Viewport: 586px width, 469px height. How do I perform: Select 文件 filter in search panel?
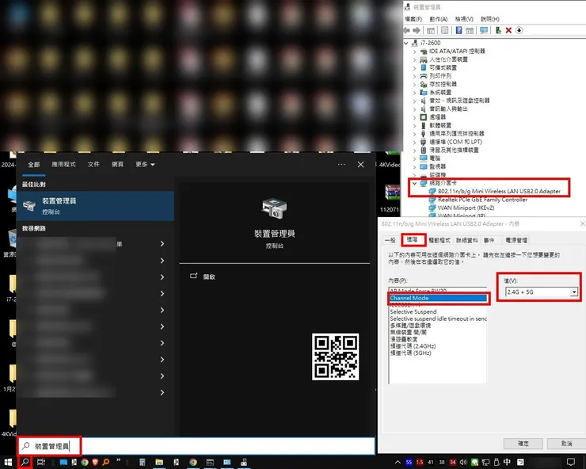tap(93, 164)
